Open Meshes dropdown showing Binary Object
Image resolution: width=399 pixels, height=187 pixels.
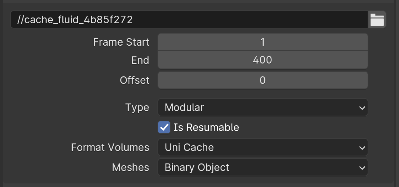pyautogui.click(x=263, y=167)
